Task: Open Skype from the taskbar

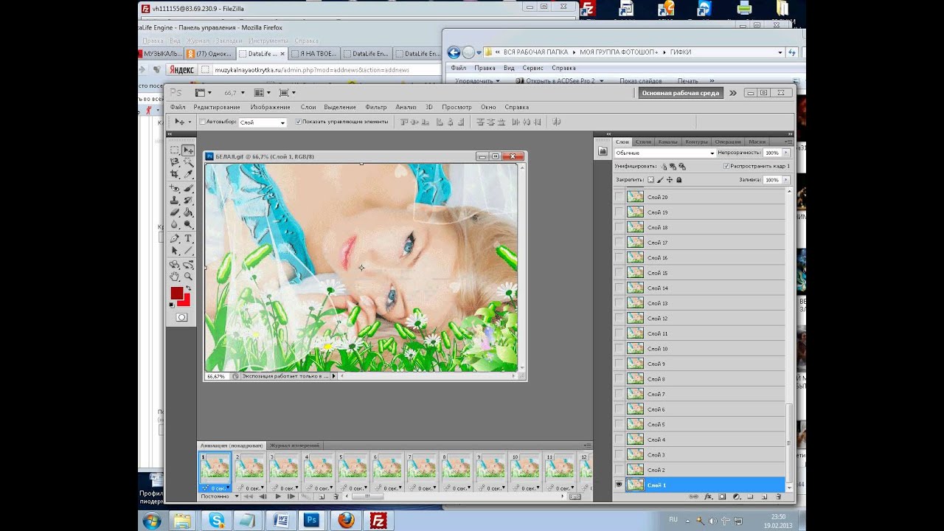Action: click(x=216, y=520)
